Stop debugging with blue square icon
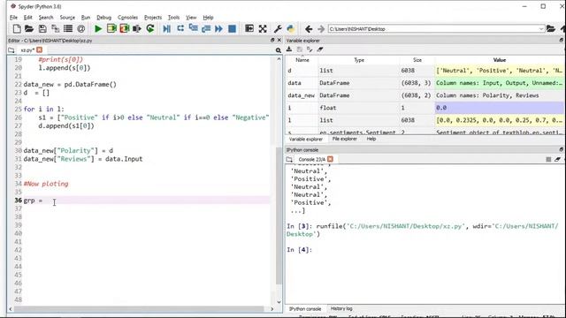The width and height of the screenshot is (566, 318). click(x=232, y=29)
